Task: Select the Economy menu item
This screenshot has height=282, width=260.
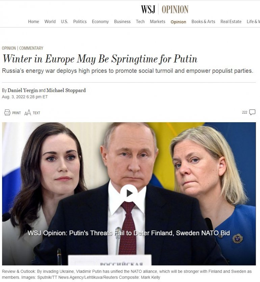Action: click(x=100, y=22)
